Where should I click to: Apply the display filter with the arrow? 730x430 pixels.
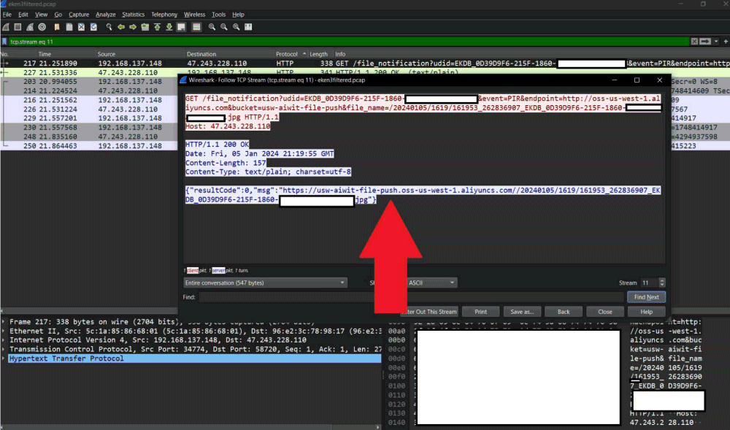coord(705,42)
